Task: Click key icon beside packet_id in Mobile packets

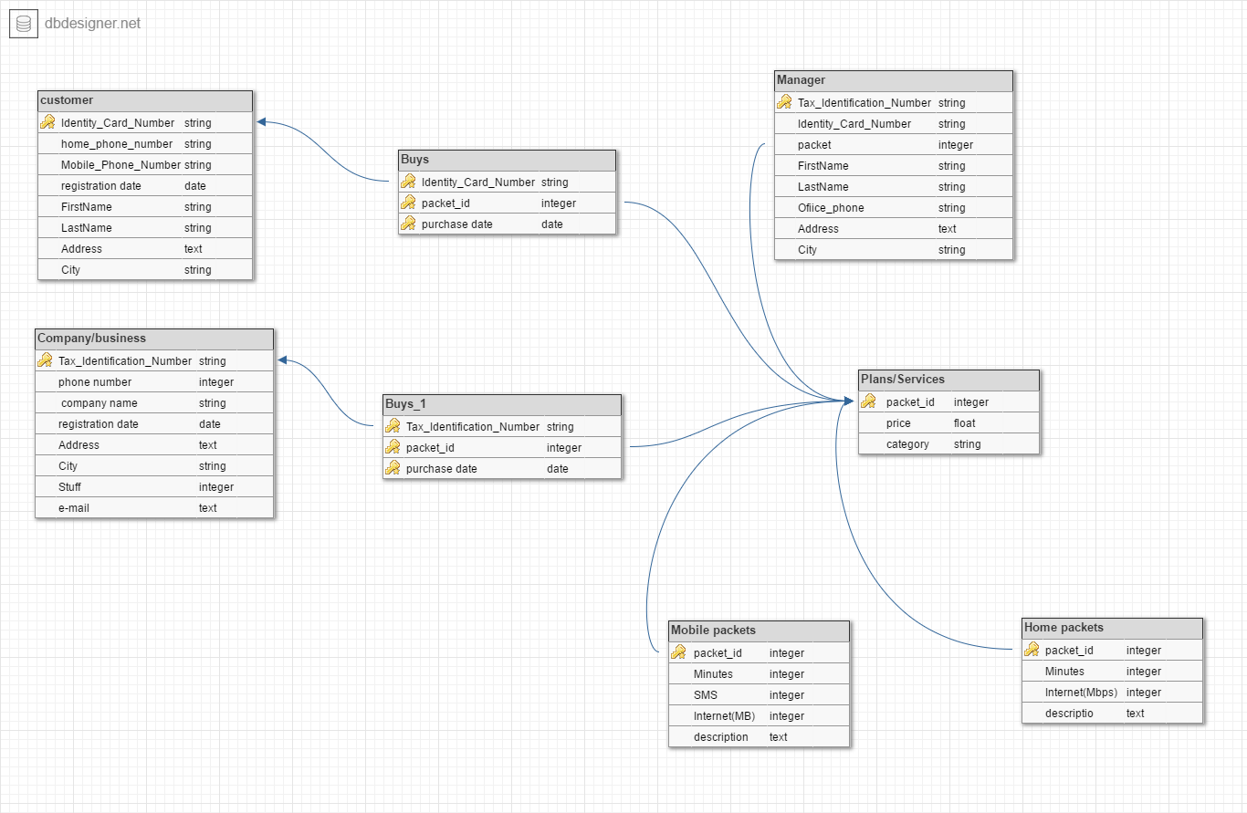Action: click(678, 652)
